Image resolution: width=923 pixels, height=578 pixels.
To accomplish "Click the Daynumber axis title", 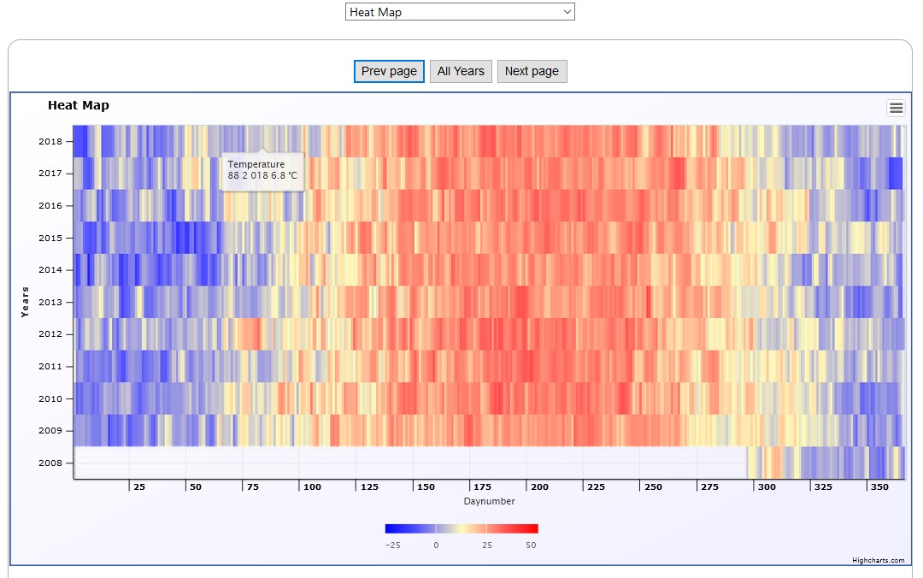I will click(x=489, y=501).
